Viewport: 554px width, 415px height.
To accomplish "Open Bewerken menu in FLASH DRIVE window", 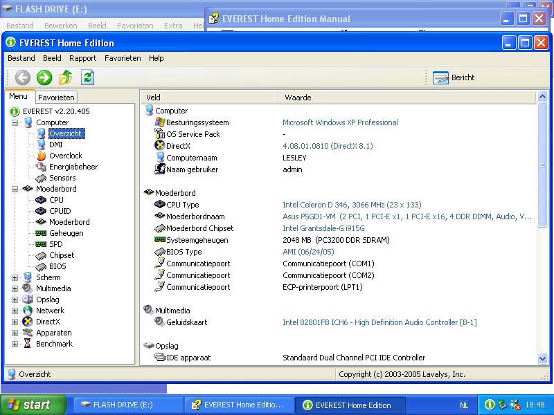I will (61, 26).
